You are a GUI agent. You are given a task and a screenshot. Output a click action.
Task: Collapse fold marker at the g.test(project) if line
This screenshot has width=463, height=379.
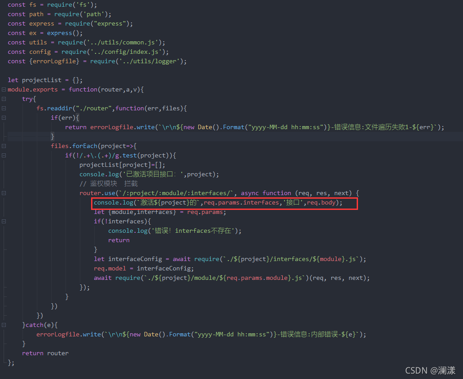click(4, 155)
